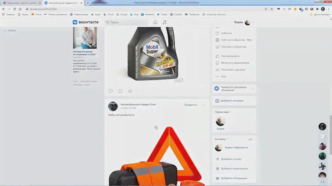The height and width of the screenshot is (186, 332).
Task: Focus the VK search field
Action: coord(125,22)
